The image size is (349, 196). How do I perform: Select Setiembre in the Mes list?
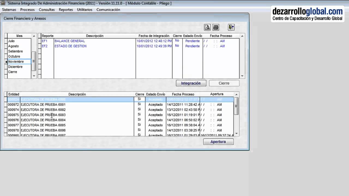click(19, 51)
